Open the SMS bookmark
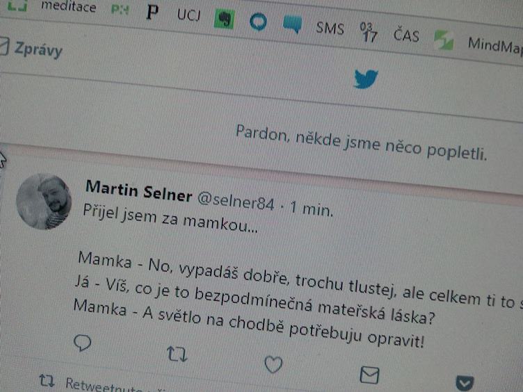This screenshot has width=523, height=392. (330, 28)
